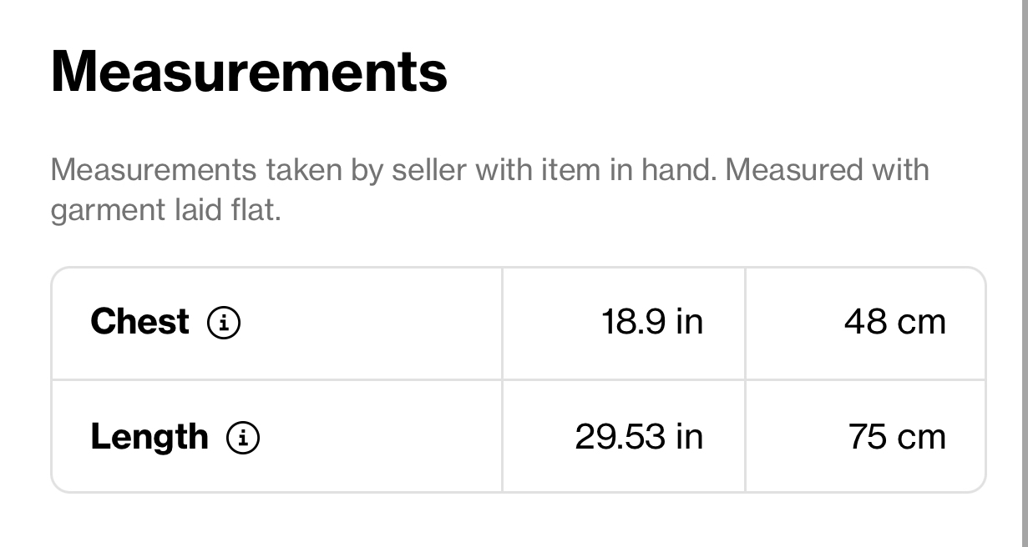Click the 75 cm length value
Screen dimensions: 1028x547
click(898, 437)
